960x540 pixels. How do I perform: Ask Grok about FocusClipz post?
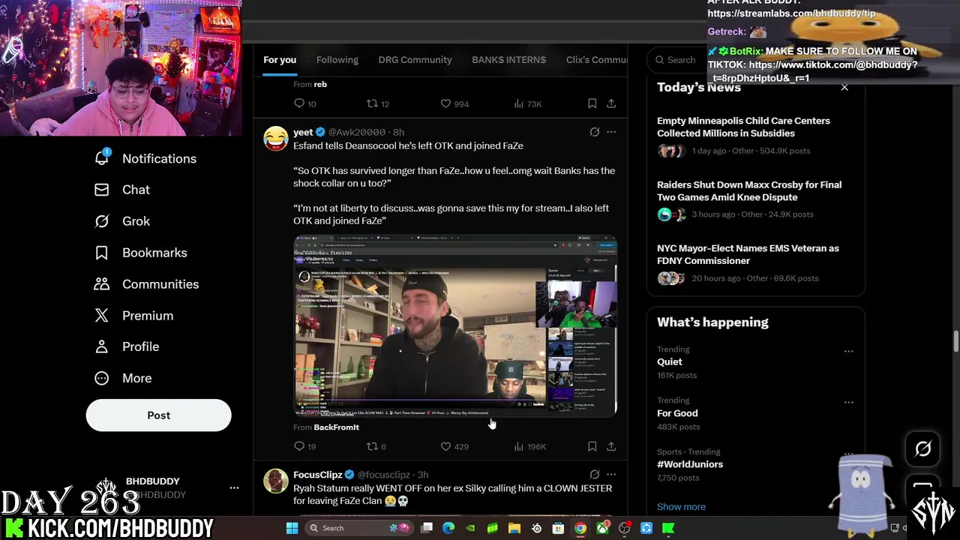tap(594, 474)
